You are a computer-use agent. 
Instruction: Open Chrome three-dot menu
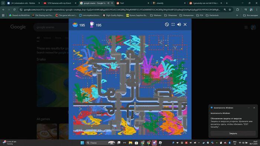[257, 10]
